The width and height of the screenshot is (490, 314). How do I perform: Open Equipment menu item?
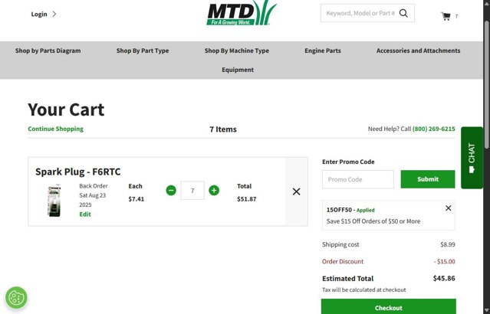238,70
